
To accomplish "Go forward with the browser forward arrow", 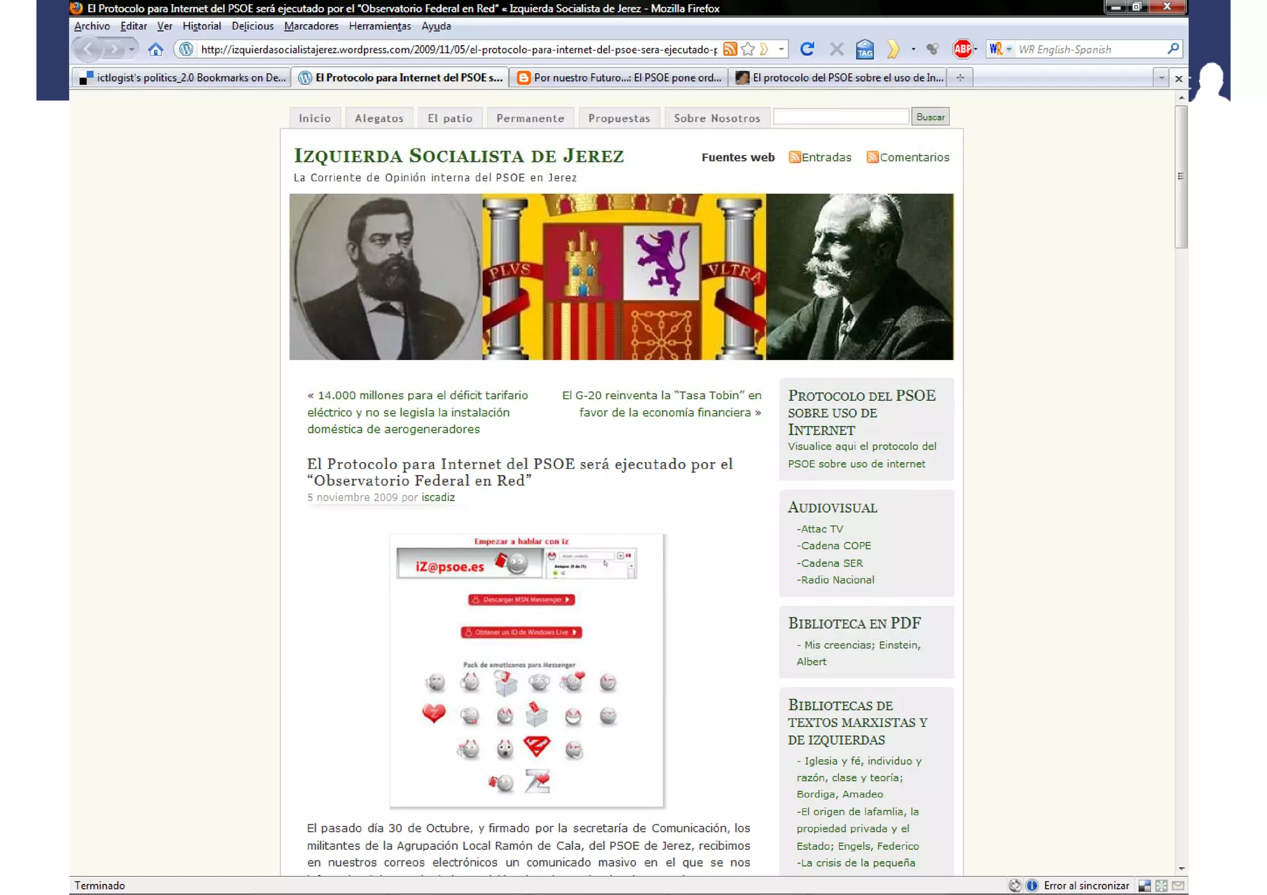I will click(x=113, y=49).
